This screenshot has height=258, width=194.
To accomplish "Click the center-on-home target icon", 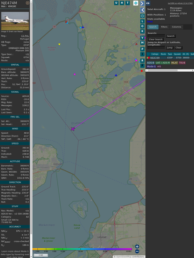I will tap(142, 16).
